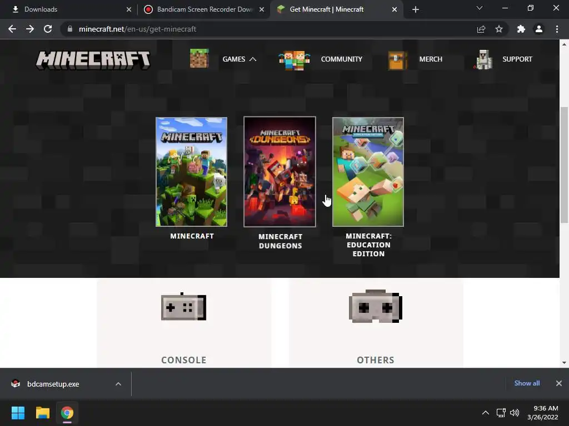
Task: Click the Chrome taskbar icon
Action: pyautogui.click(x=67, y=413)
